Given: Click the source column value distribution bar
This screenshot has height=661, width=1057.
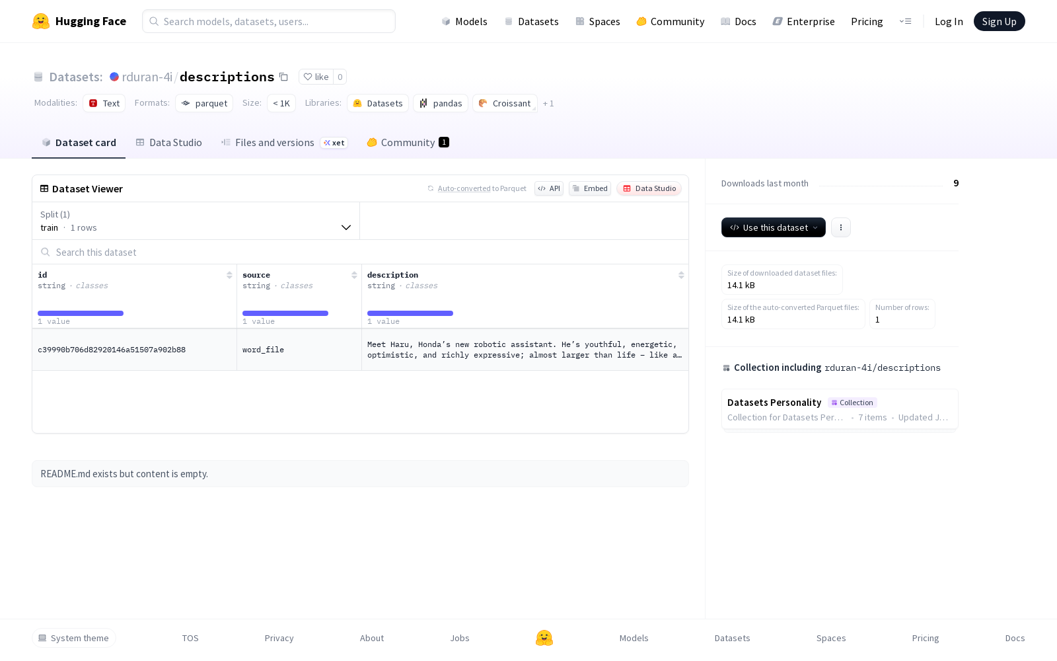Looking at the screenshot, I should point(285,313).
